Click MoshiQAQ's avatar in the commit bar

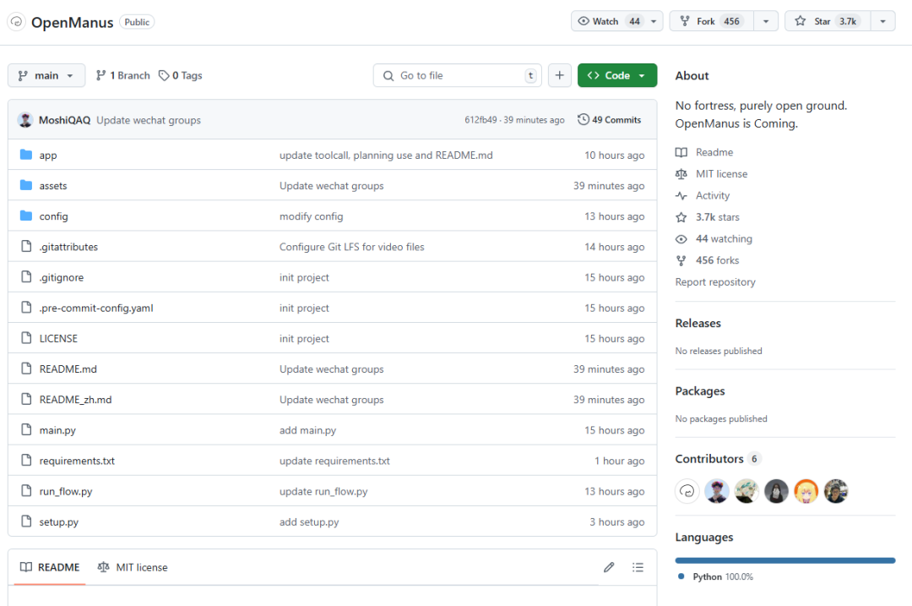[25, 120]
